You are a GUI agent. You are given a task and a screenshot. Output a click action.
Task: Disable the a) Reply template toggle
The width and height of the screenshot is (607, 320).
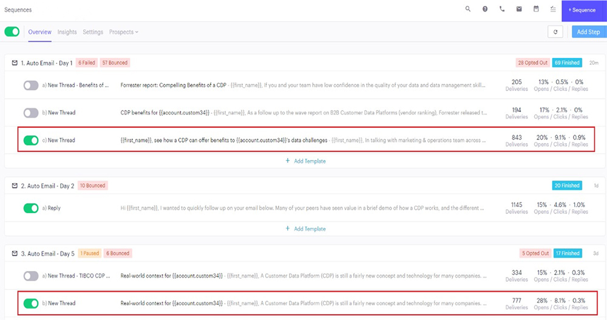(x=31, y=208)
